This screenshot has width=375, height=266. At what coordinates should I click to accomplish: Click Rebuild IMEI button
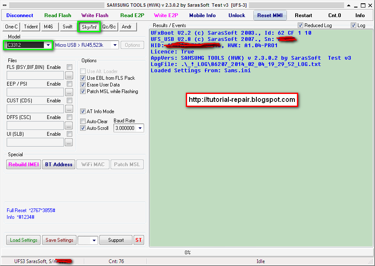24,165
